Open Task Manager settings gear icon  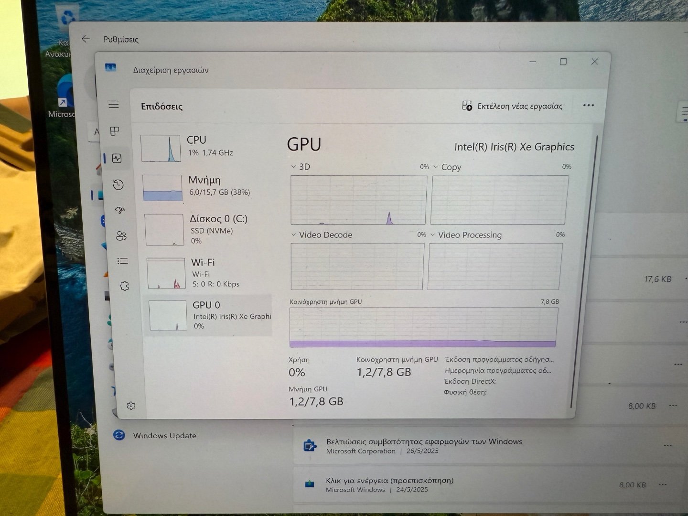[131, 406]
